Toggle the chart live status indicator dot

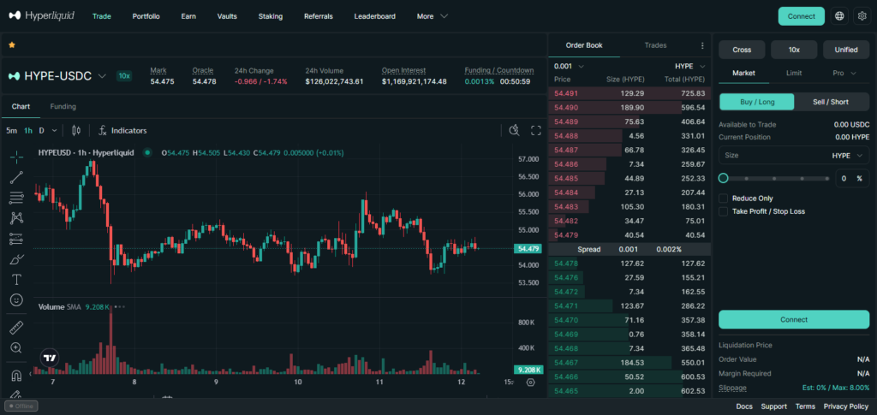(x=147, y=152)
